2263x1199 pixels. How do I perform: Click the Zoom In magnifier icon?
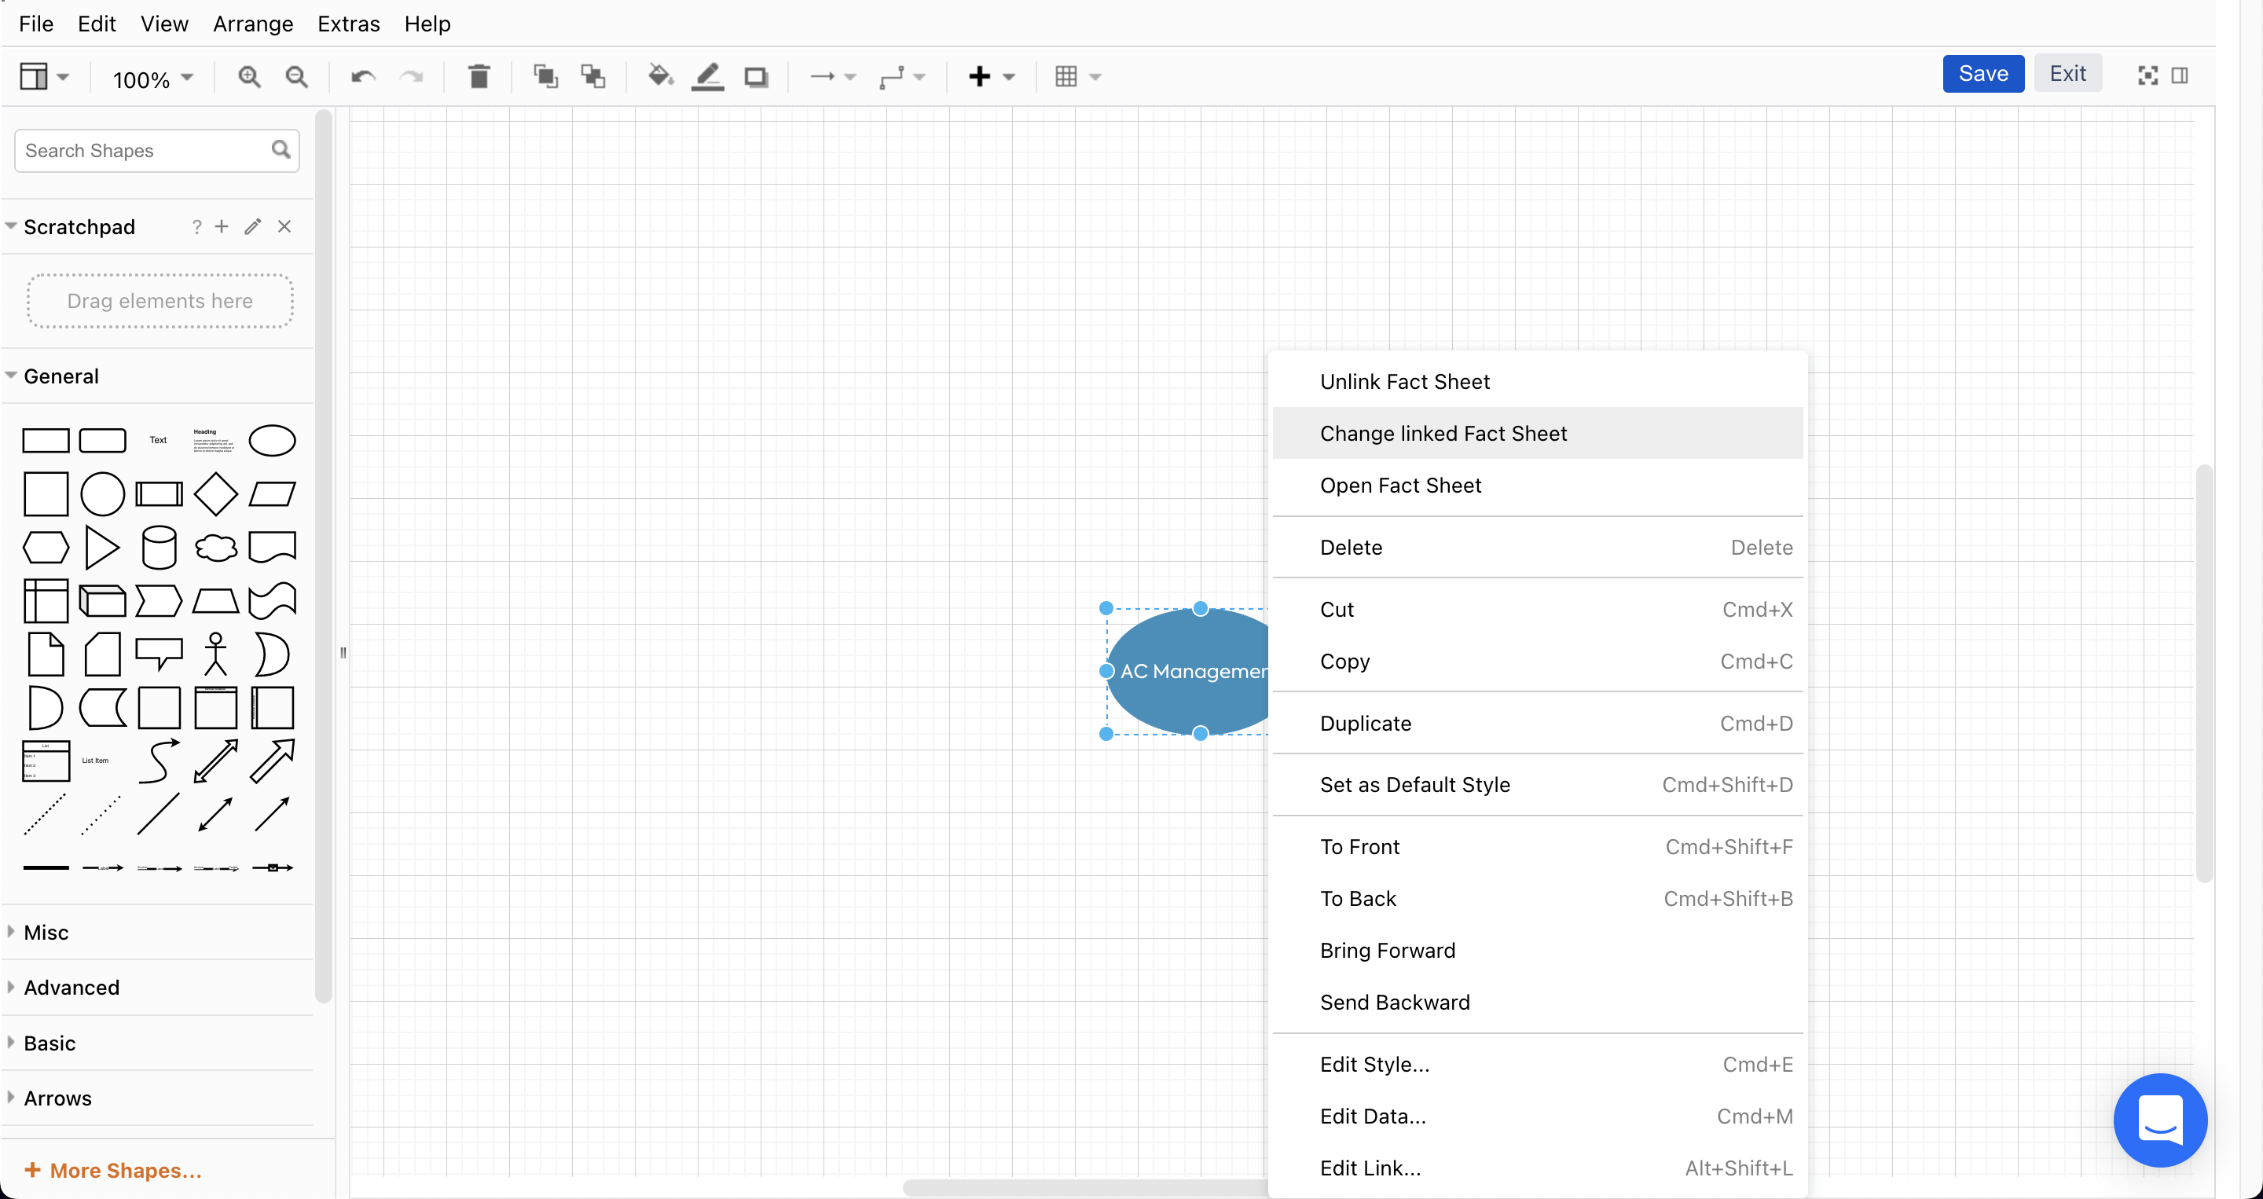[250, 77]
